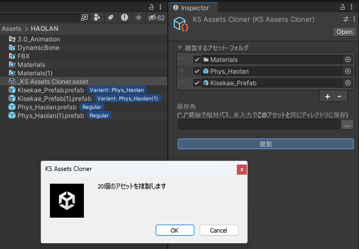Image resolution: width=359 pixels, height=249 pixels.
Task: Click minus button to remove list element
Action: click(x=339, y=97)
